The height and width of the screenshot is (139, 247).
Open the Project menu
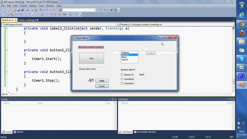[x=24, y=6]
